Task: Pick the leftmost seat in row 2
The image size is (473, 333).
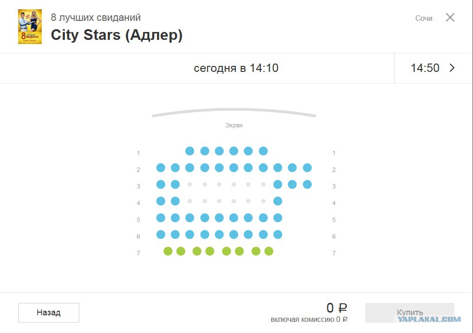Action: [161, 168]
